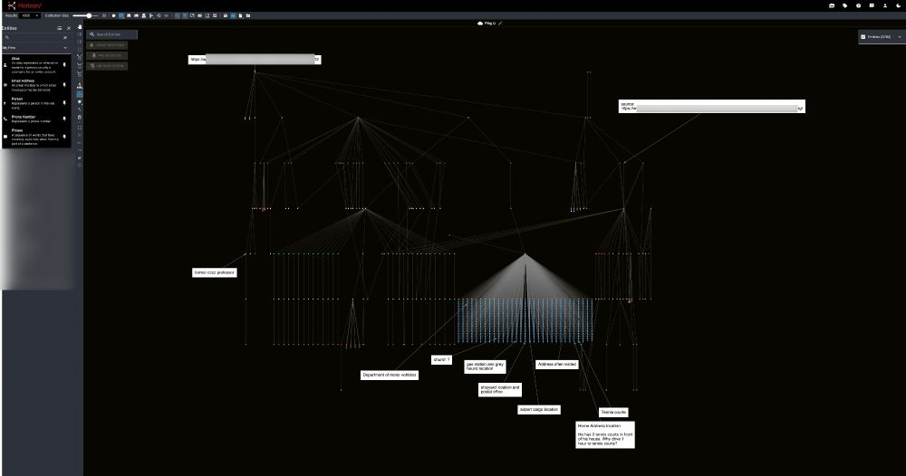Viewport: 906px width, 476px height.
Task: Click the Email Address entity icon
Action: 5,85
